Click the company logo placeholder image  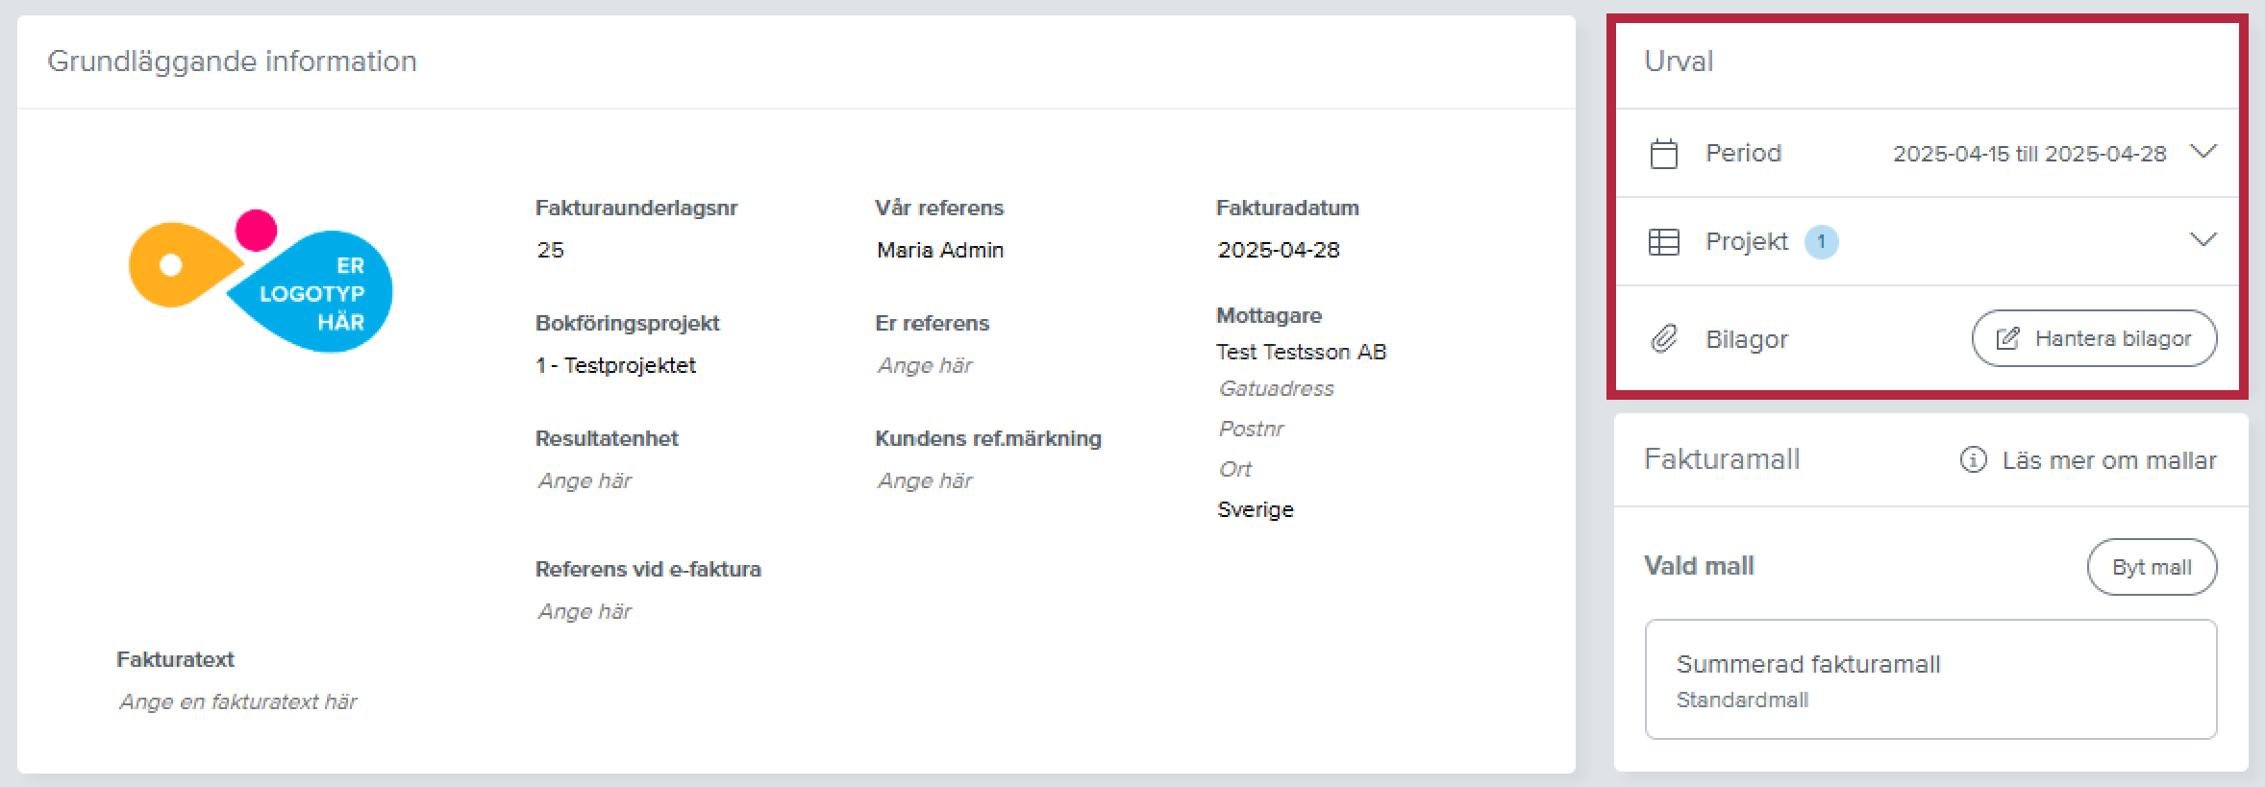tap(261, 281)
